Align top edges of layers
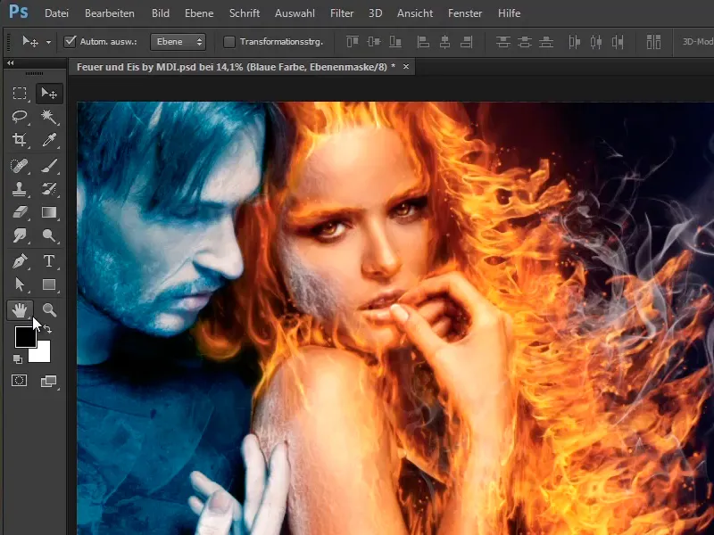The image size is (714, 535). pos(353,42)
